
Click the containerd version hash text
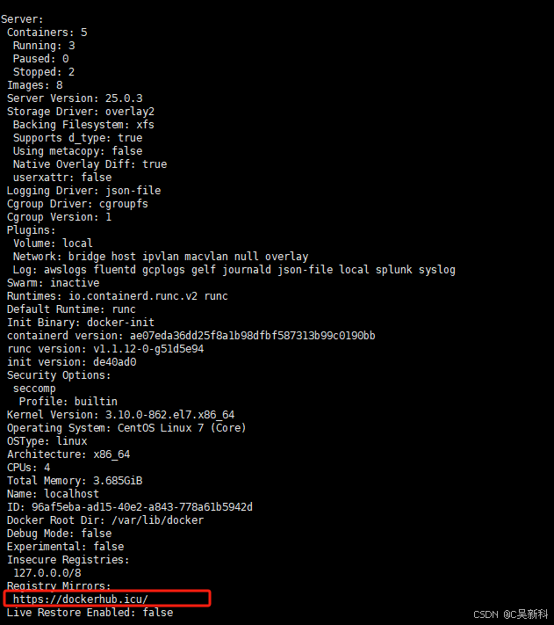252,336
